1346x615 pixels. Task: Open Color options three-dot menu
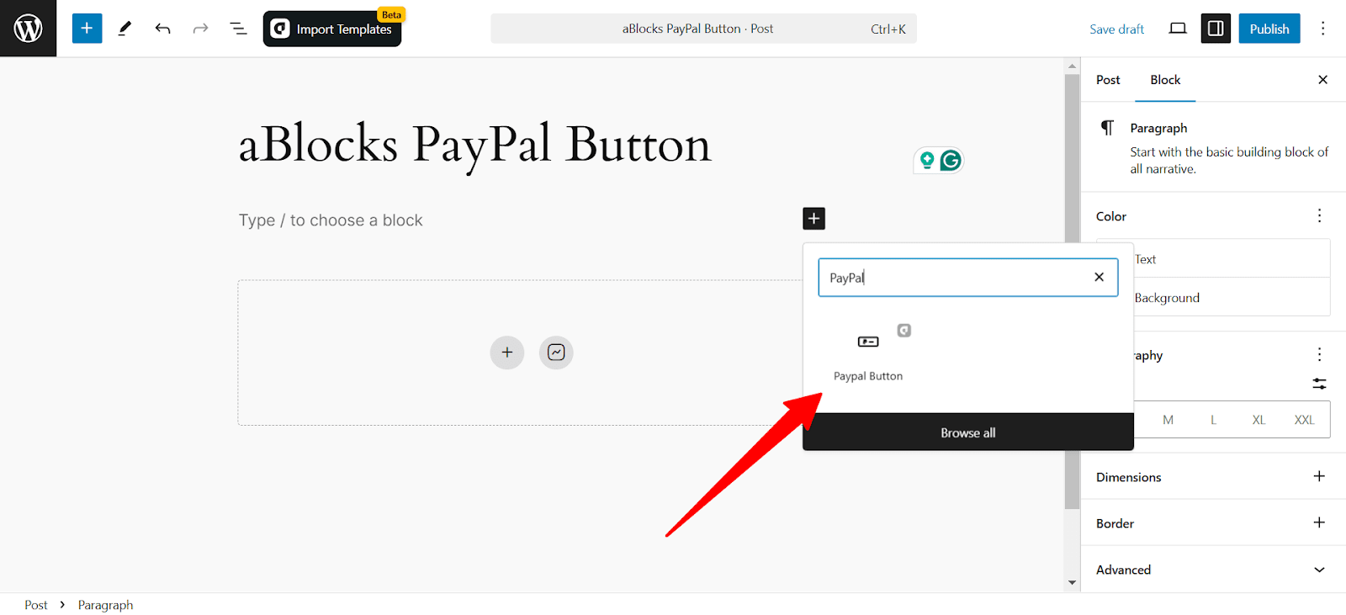(x=1319, y=216)
